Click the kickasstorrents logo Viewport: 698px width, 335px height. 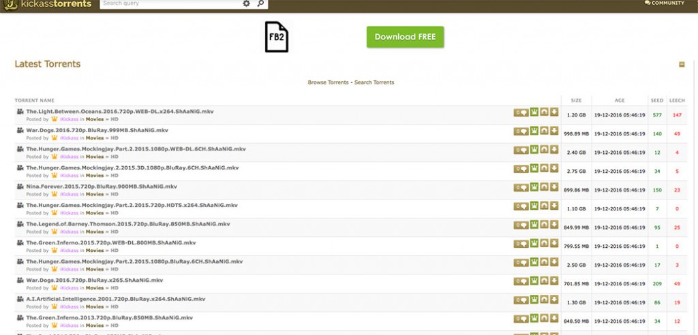point(48,5)
